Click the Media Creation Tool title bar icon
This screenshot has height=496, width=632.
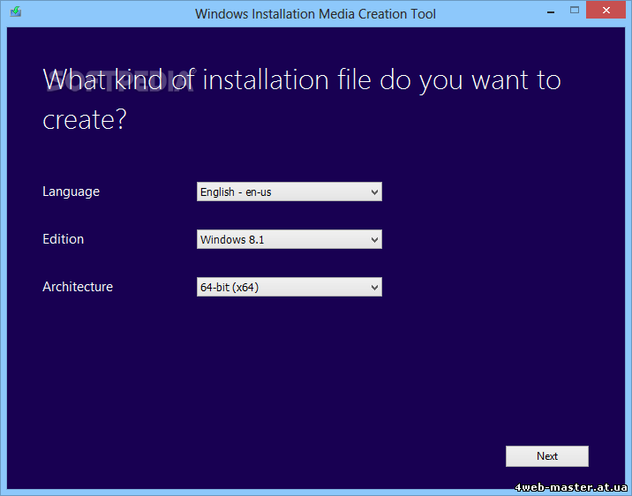[x=16, y=11]
